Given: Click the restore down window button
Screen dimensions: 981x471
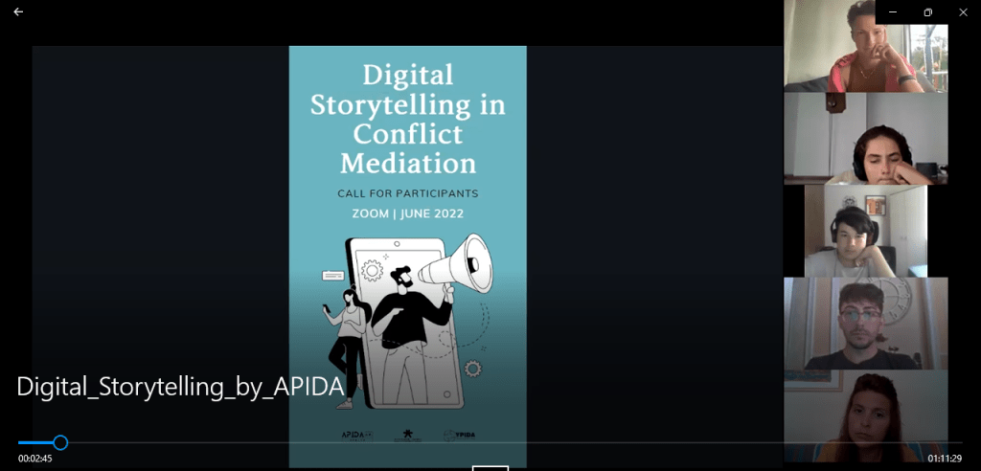Looking at the screenshot, I should [927, 12].
